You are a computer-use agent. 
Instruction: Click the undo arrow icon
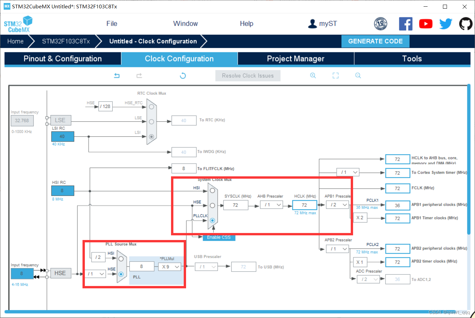click(x=117, y=76)
